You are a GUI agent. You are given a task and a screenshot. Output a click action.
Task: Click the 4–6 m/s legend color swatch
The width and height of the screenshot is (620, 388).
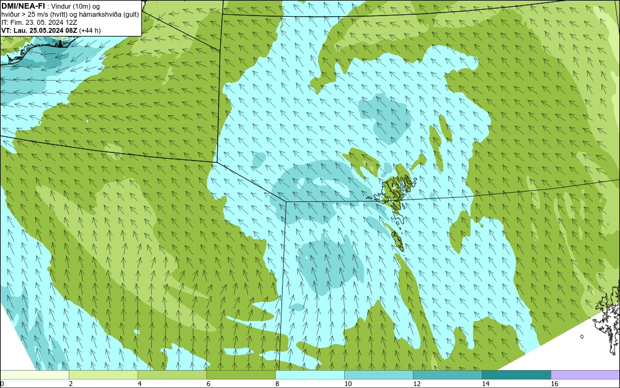(x=172, y=374)
